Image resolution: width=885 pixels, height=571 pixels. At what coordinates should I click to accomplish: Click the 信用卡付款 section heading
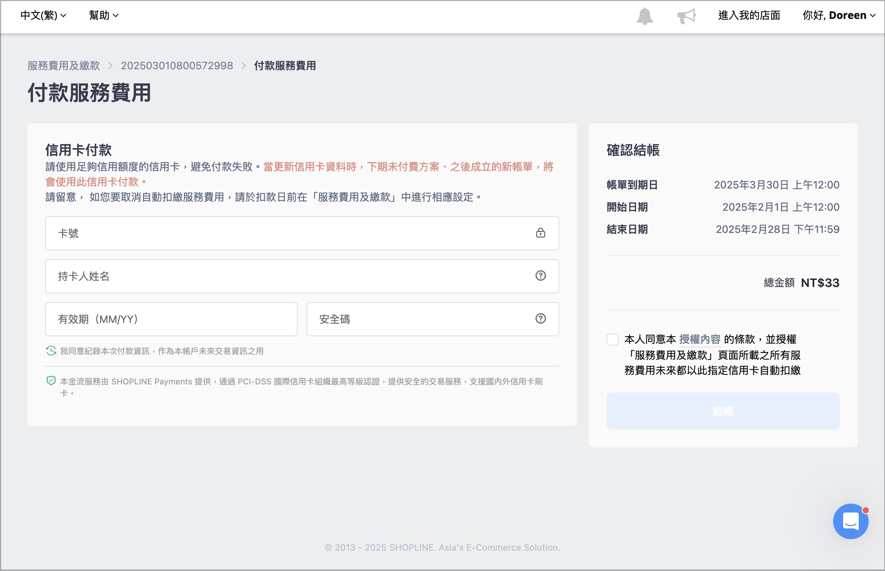point(78,150)
